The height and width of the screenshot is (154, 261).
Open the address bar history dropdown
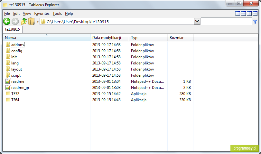coord(197,21)
